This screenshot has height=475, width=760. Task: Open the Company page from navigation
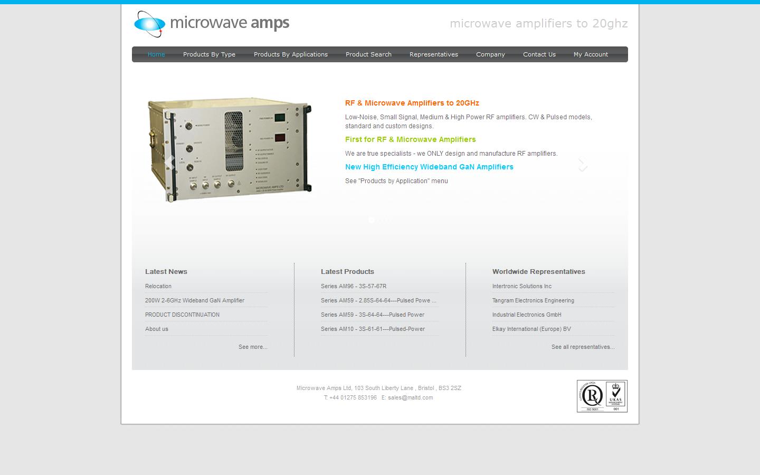[x=490, y=54]
